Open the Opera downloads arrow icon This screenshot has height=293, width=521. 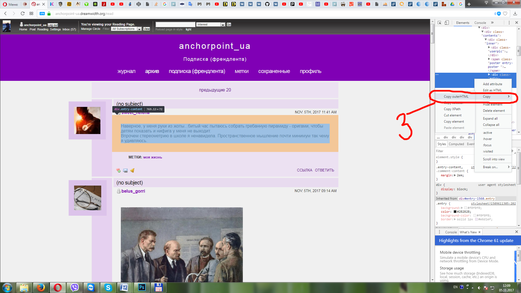(x=515, y=14)
